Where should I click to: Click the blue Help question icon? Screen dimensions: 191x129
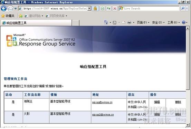(183, 22)
